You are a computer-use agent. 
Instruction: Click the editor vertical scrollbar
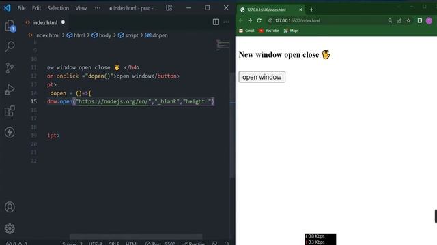click(232, 125)
